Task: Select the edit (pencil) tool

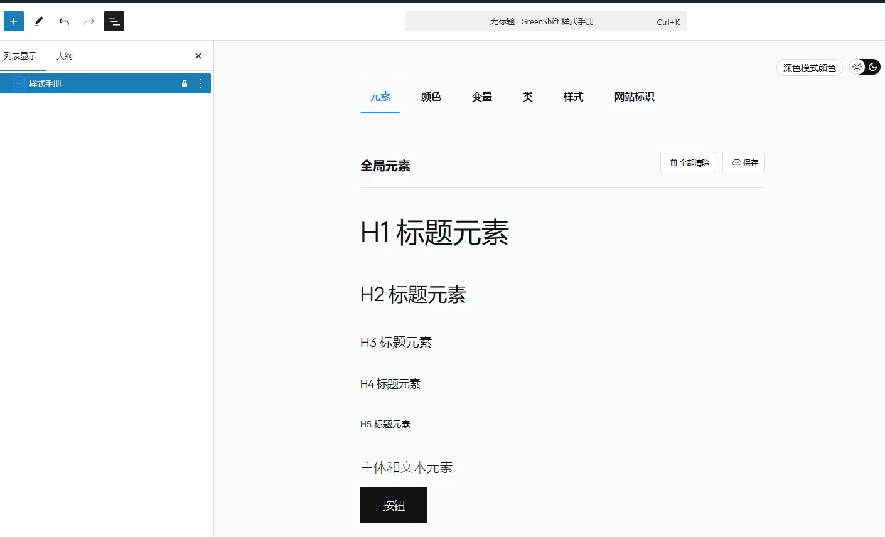Action: [x=38, y=21]
